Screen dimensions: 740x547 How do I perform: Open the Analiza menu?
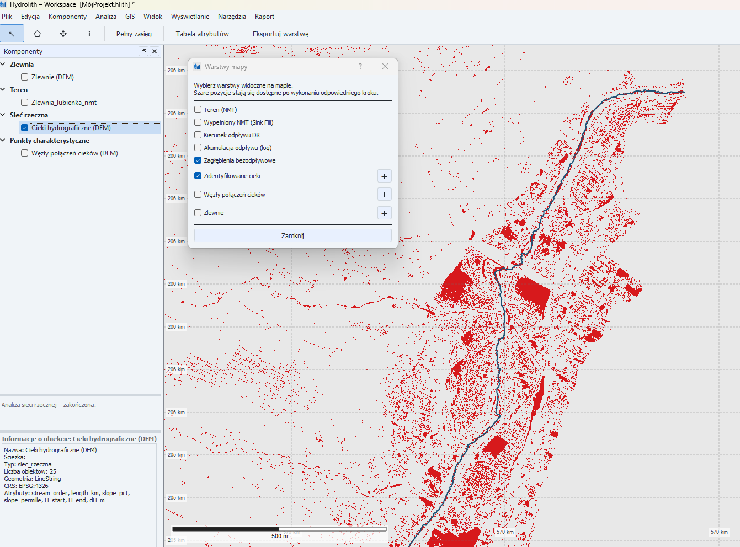point(106,17)
